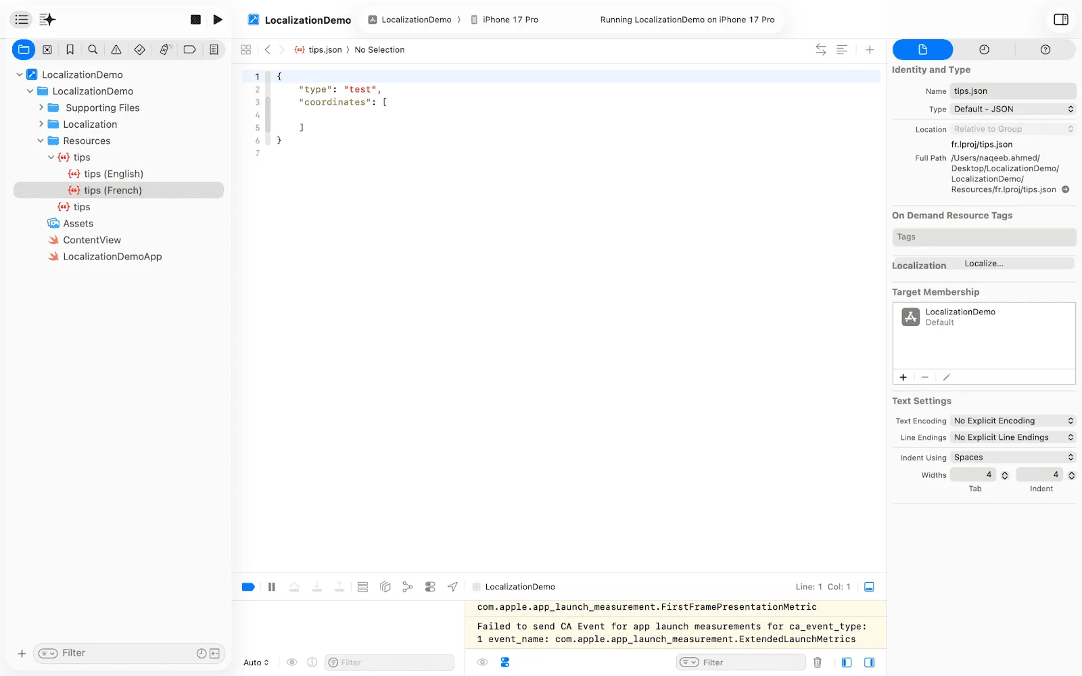
Task: Open the Type dropdown showing Default - JSON
Action: (x=1012, y=109)
